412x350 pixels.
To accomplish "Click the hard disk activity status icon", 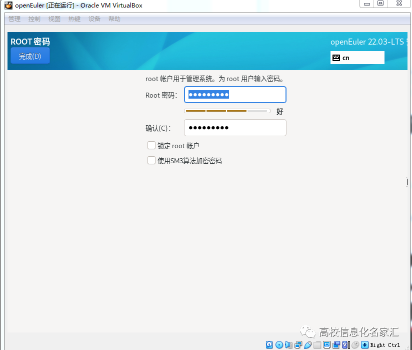I will point(268,345).
